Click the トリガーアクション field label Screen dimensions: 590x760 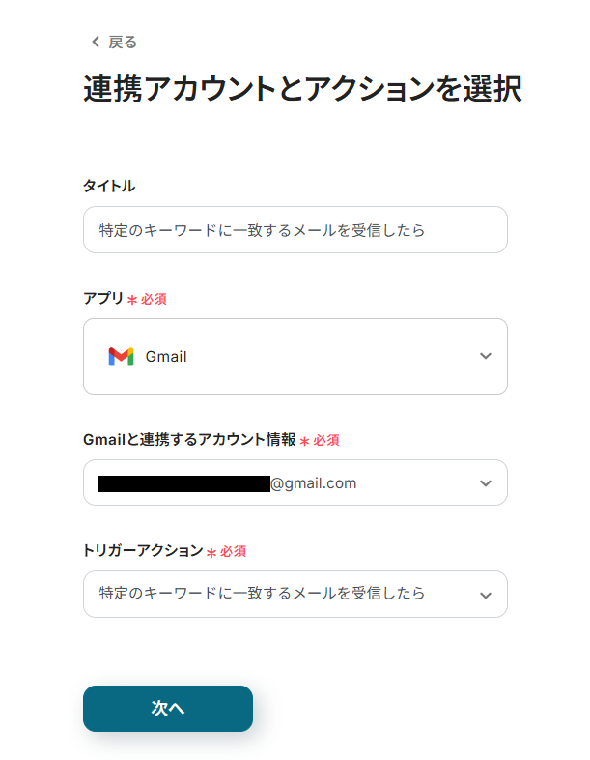[143, 550]
